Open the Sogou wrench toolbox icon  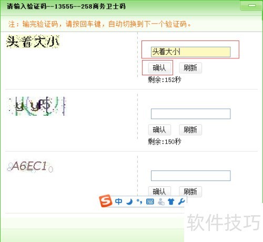coord(181,201)
